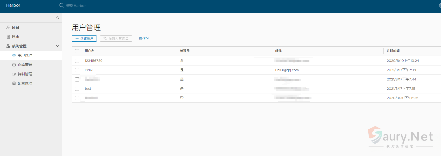Click the Logs (日志) sidebar icon
The width and height of the screenshot is (441, 156).
click(x=8, y=37)
